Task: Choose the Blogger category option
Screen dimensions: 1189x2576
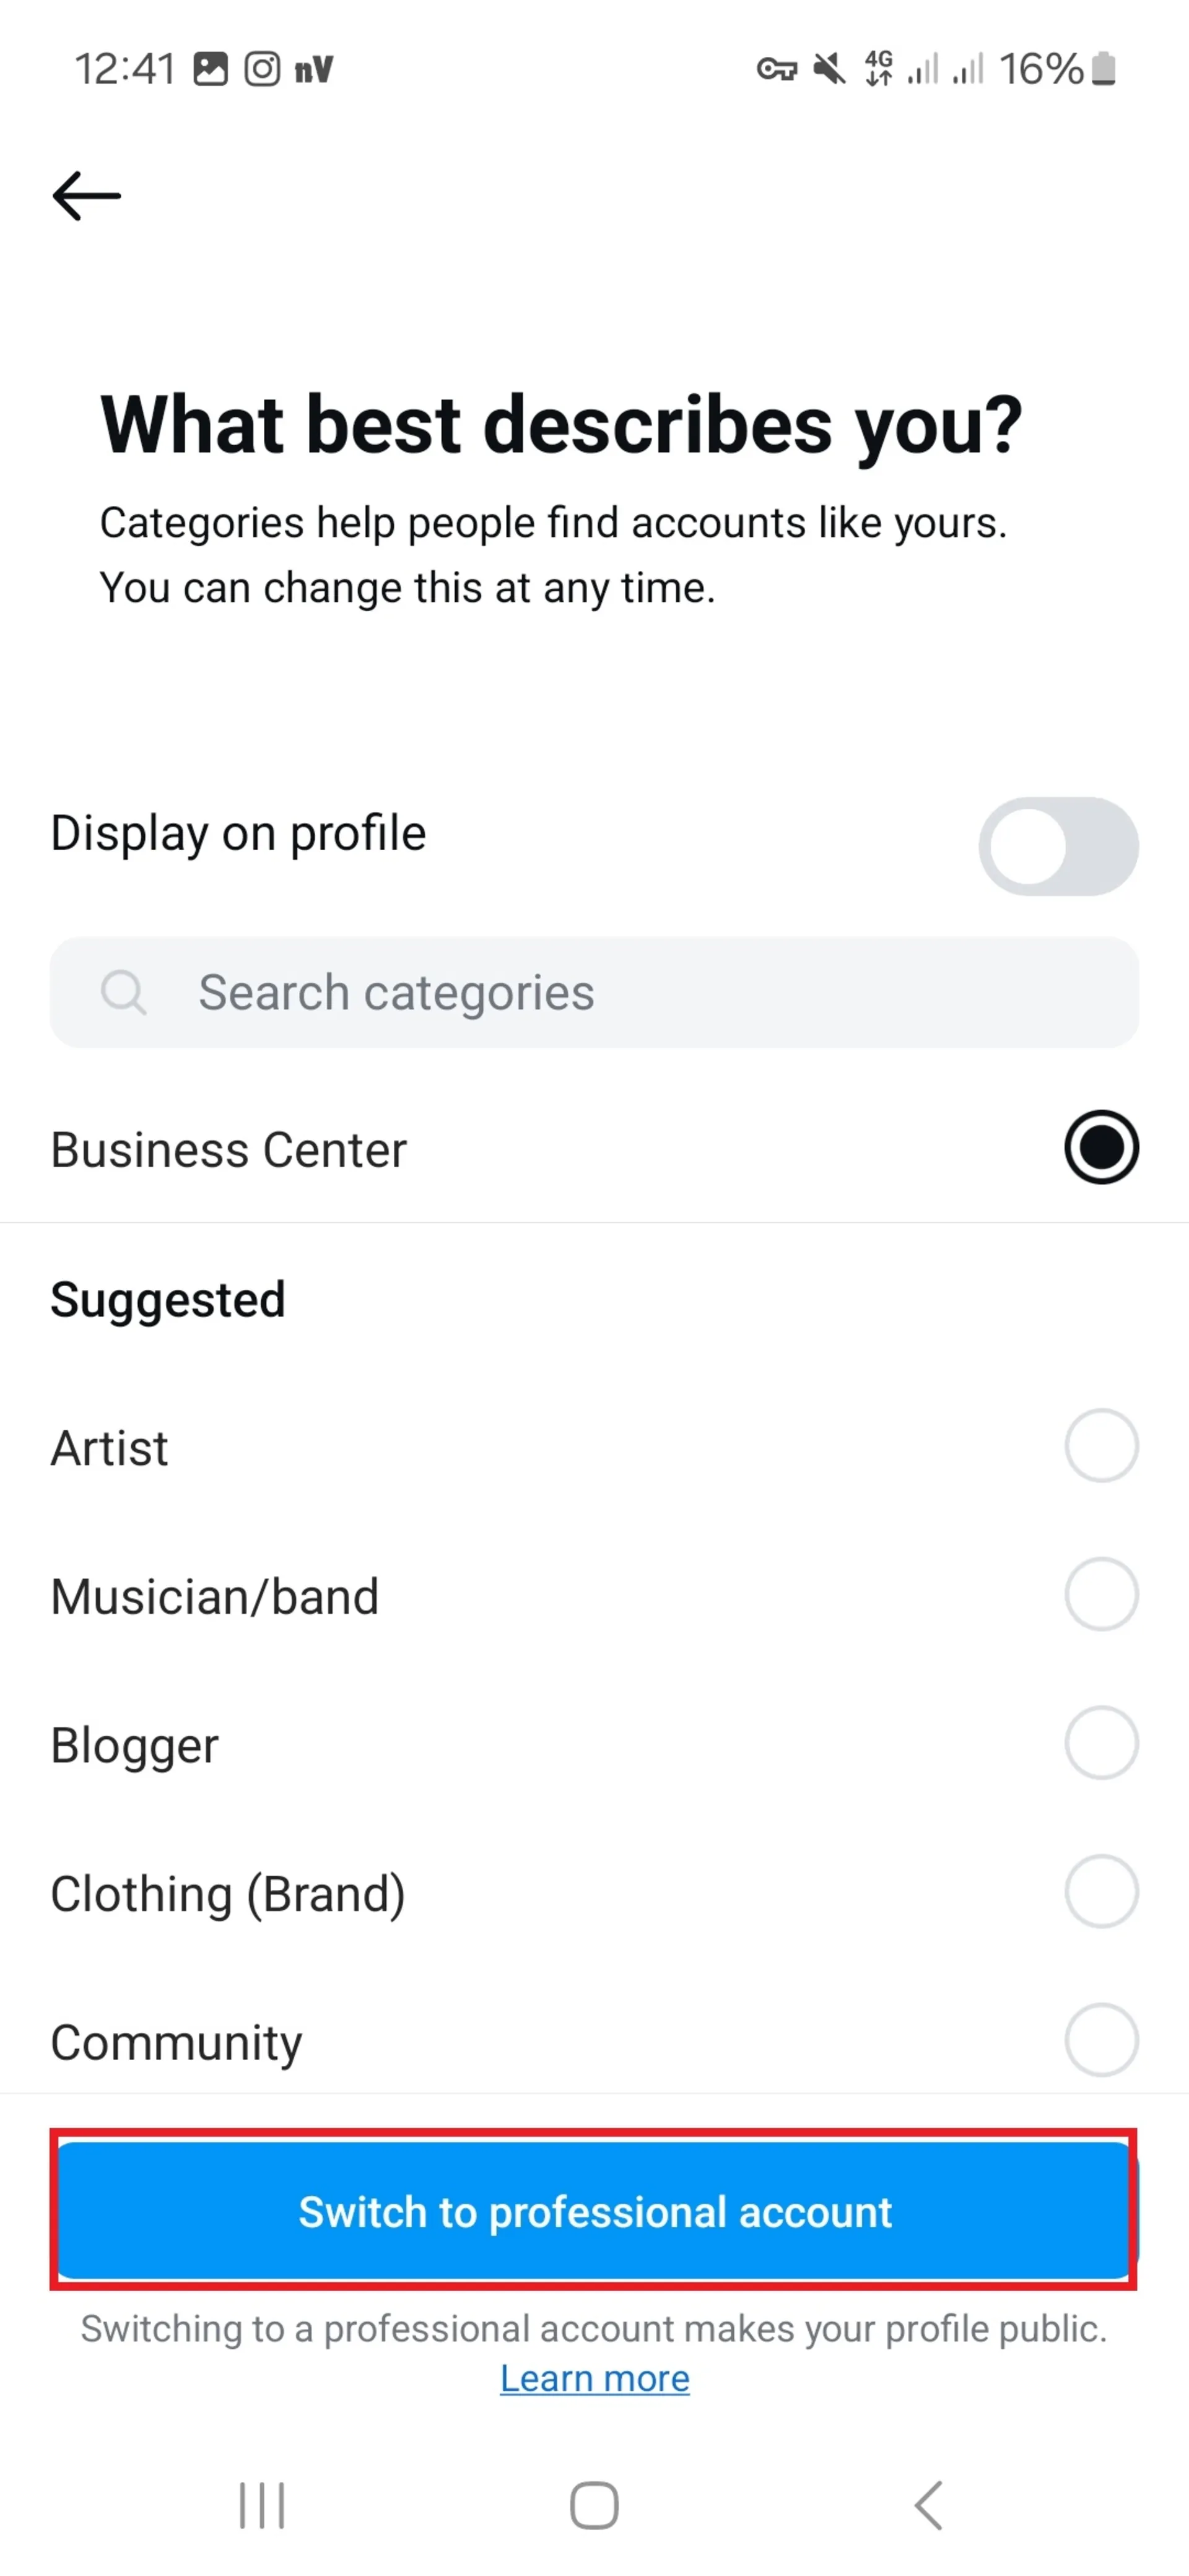Action: (594, 1743)
